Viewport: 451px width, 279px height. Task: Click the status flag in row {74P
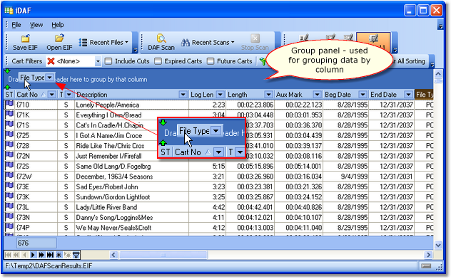point(9,227)
